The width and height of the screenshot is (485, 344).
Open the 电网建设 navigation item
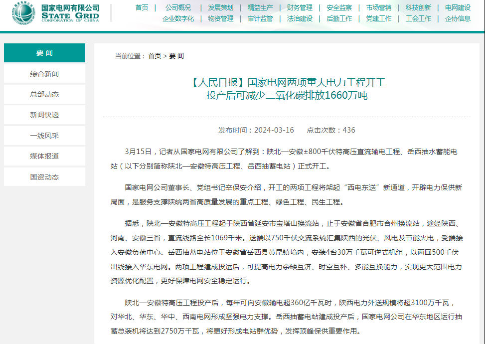coord(458,7)
